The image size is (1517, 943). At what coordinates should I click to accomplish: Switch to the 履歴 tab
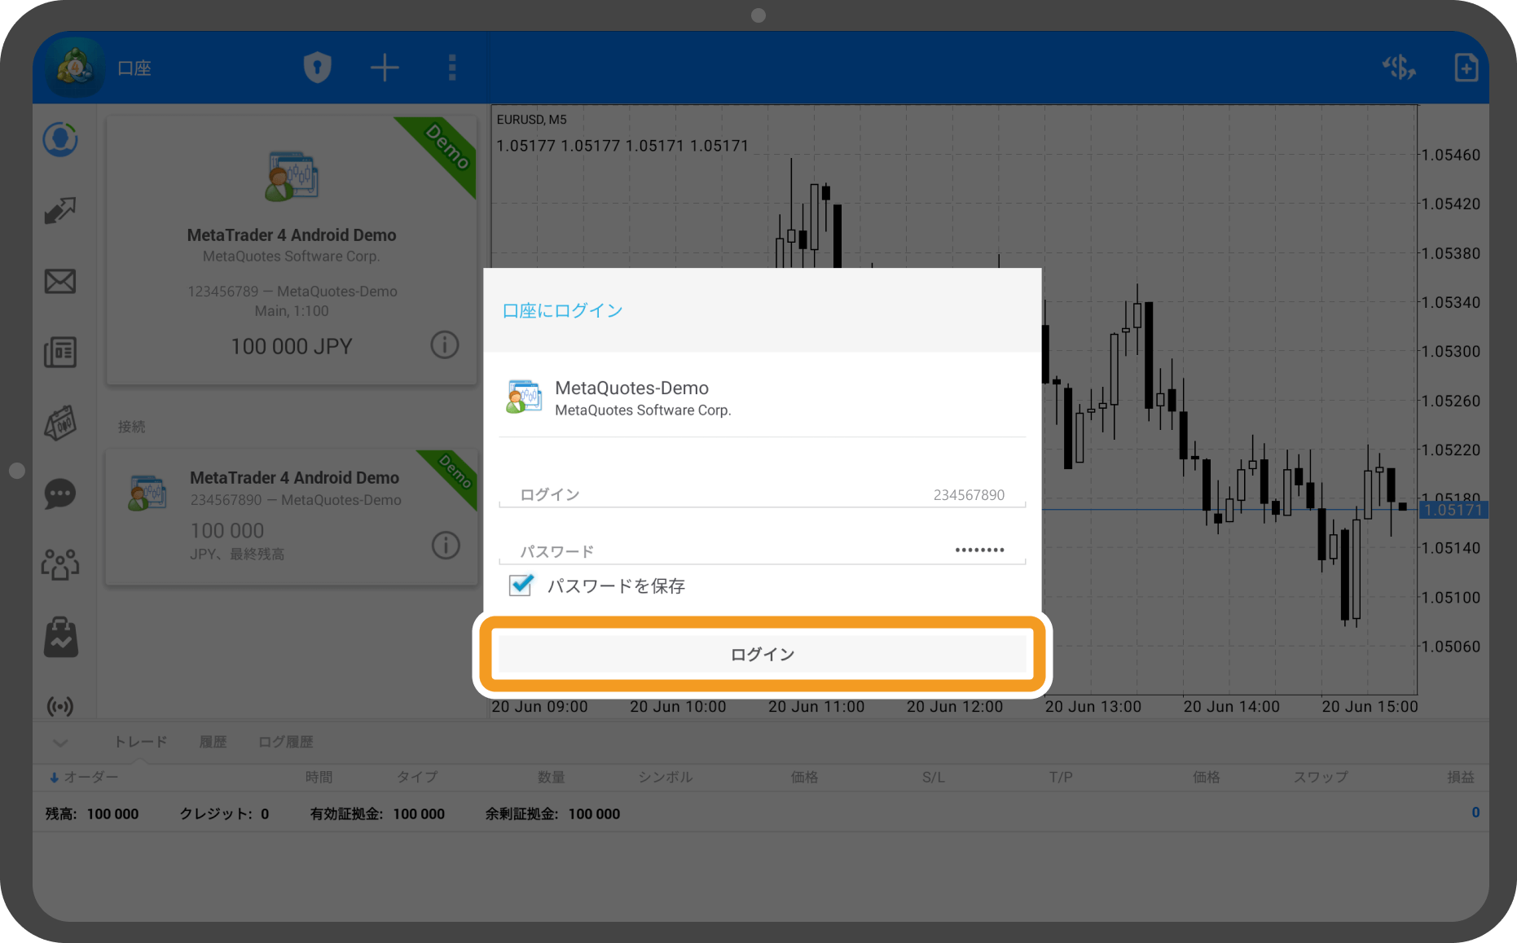213,742
